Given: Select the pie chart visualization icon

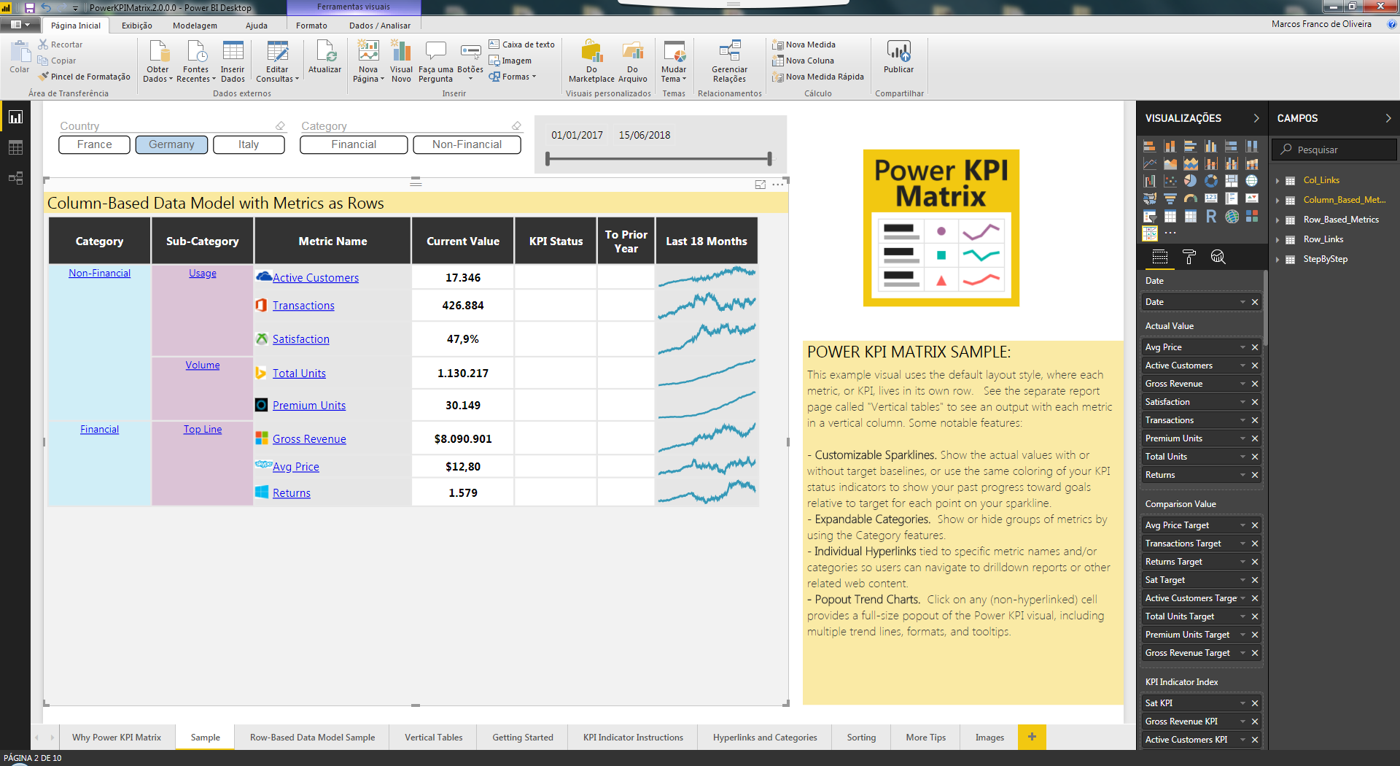Looking at the screenshot, I should (1191, 181).
